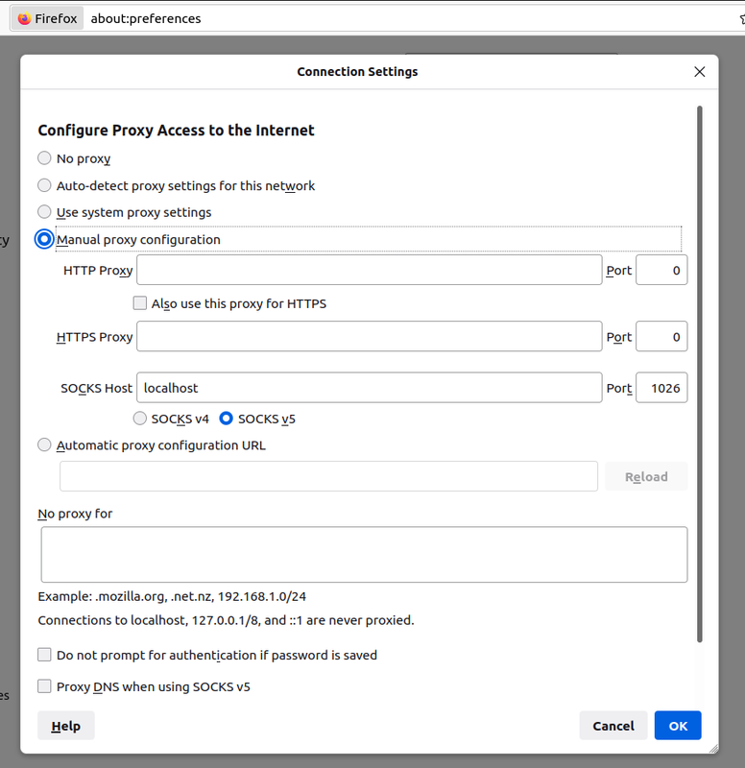Viewport: 745px width, 768px height.
Task: Click the dialog's vertical scrollbar
Action: [x=700, y=373]
